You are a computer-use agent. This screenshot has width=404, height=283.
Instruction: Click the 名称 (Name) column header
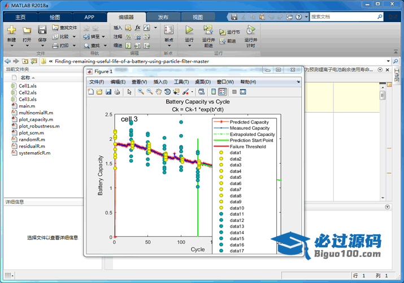coord(25,78)
